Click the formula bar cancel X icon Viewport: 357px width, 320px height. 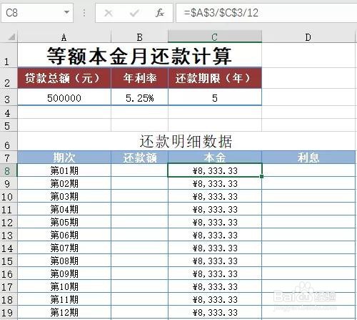(x=109, y=13)
